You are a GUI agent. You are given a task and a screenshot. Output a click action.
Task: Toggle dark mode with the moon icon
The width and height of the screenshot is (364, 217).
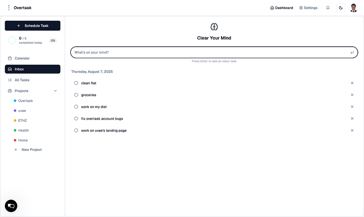coord(340,7)
